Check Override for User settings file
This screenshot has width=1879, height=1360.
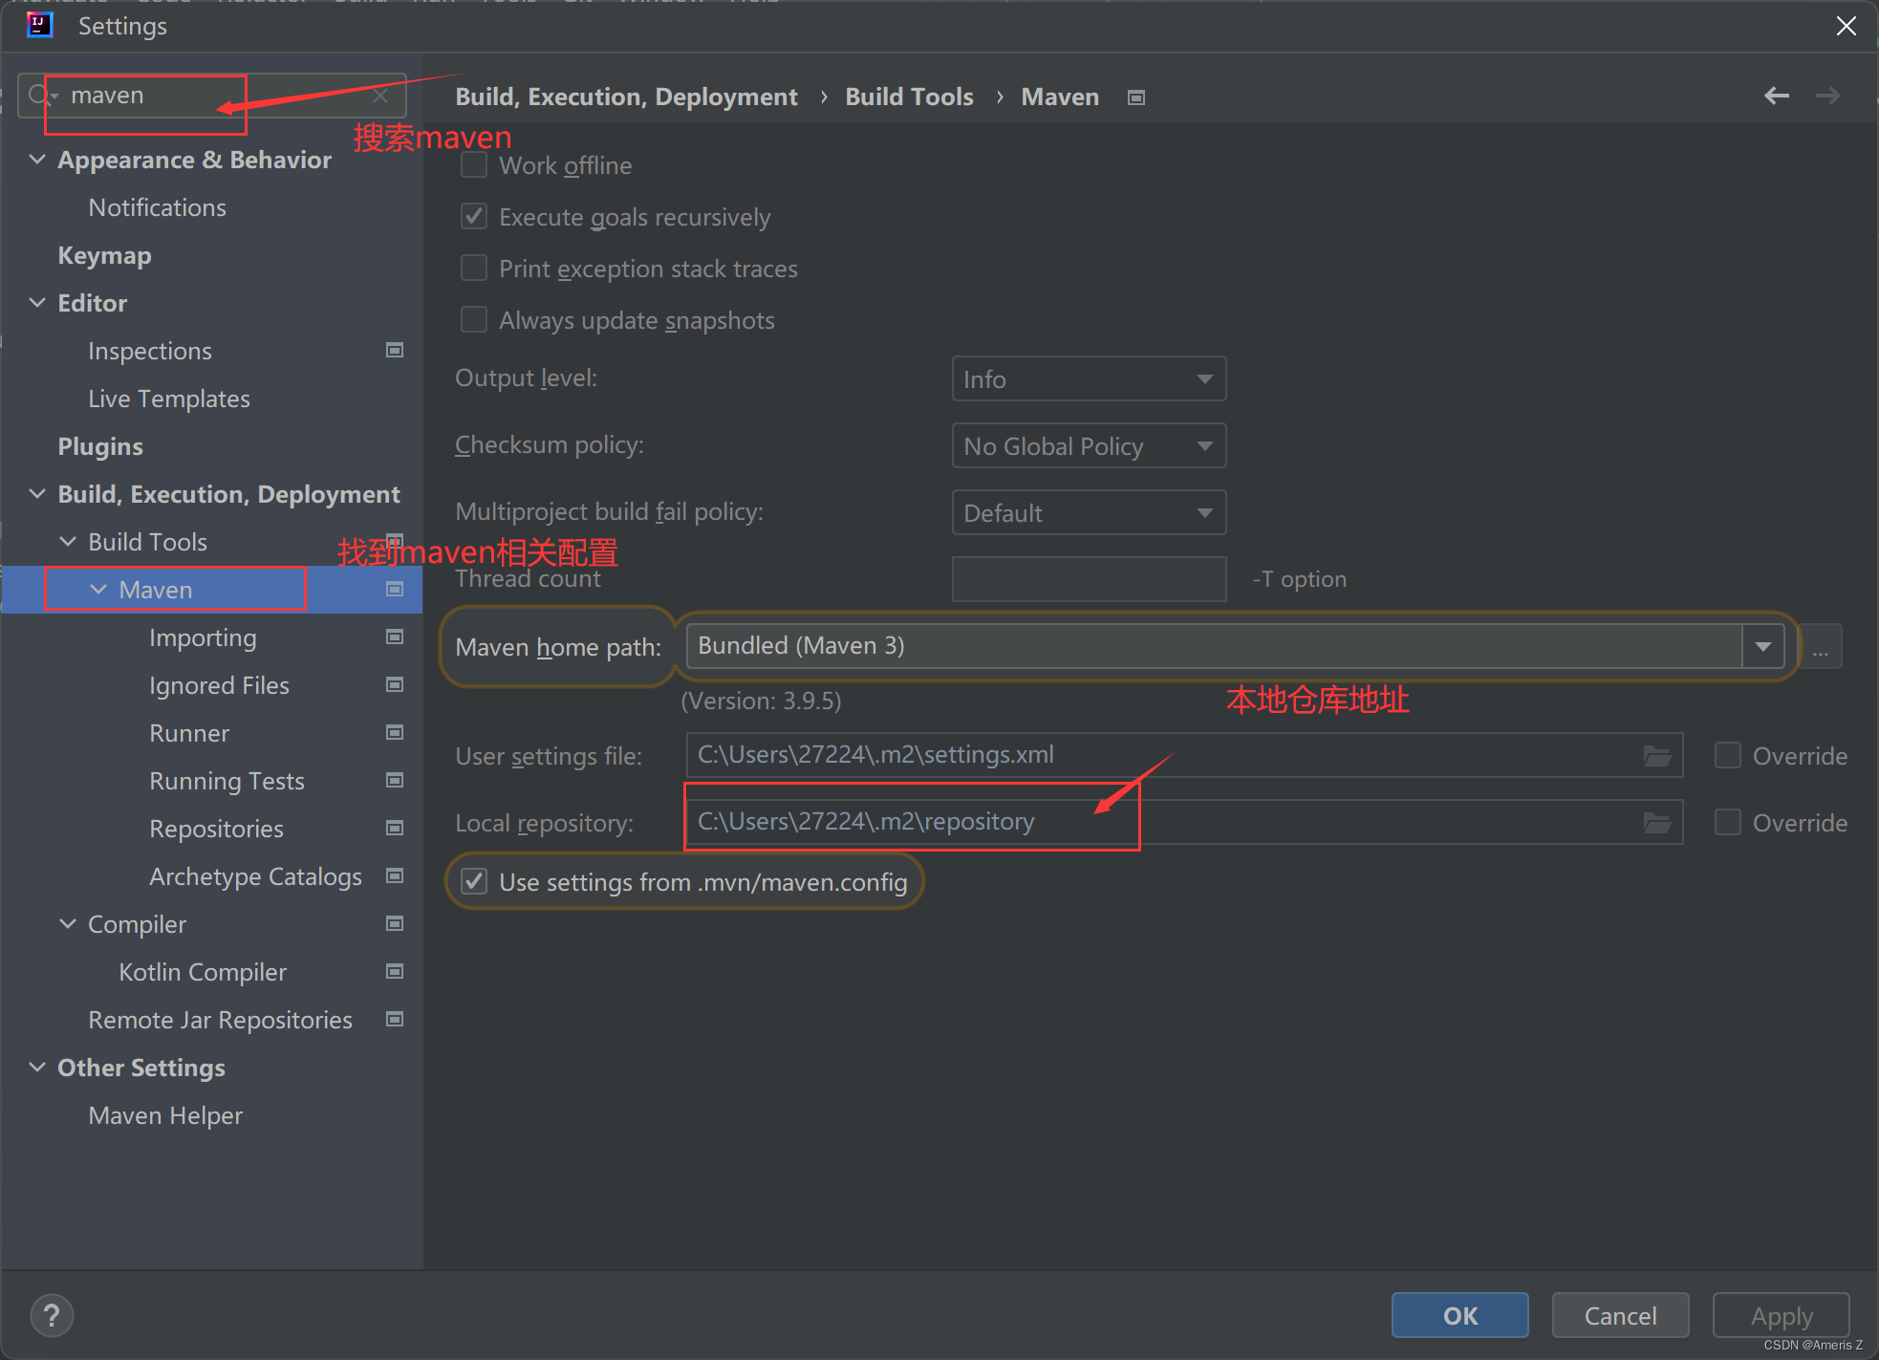[1727, 756]
